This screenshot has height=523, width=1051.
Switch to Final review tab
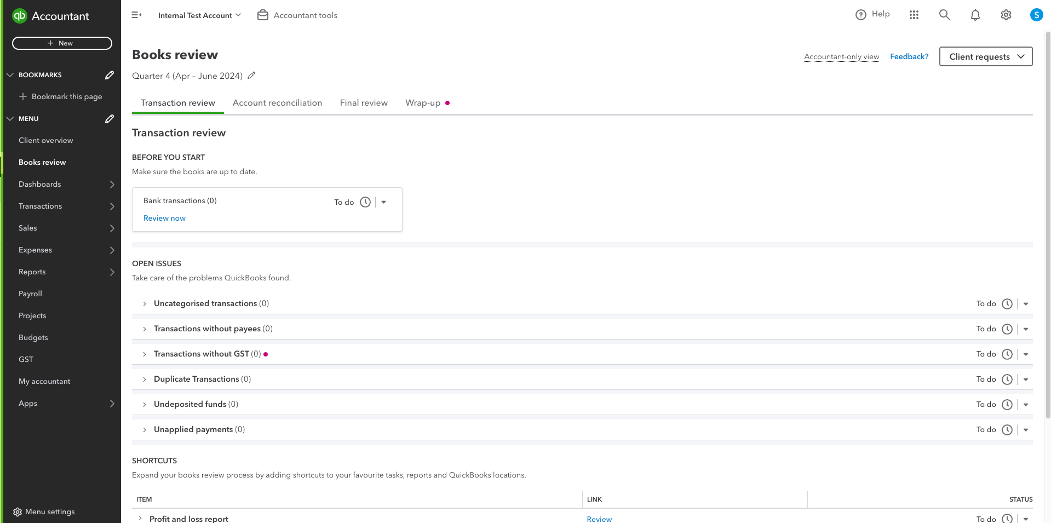364,103
